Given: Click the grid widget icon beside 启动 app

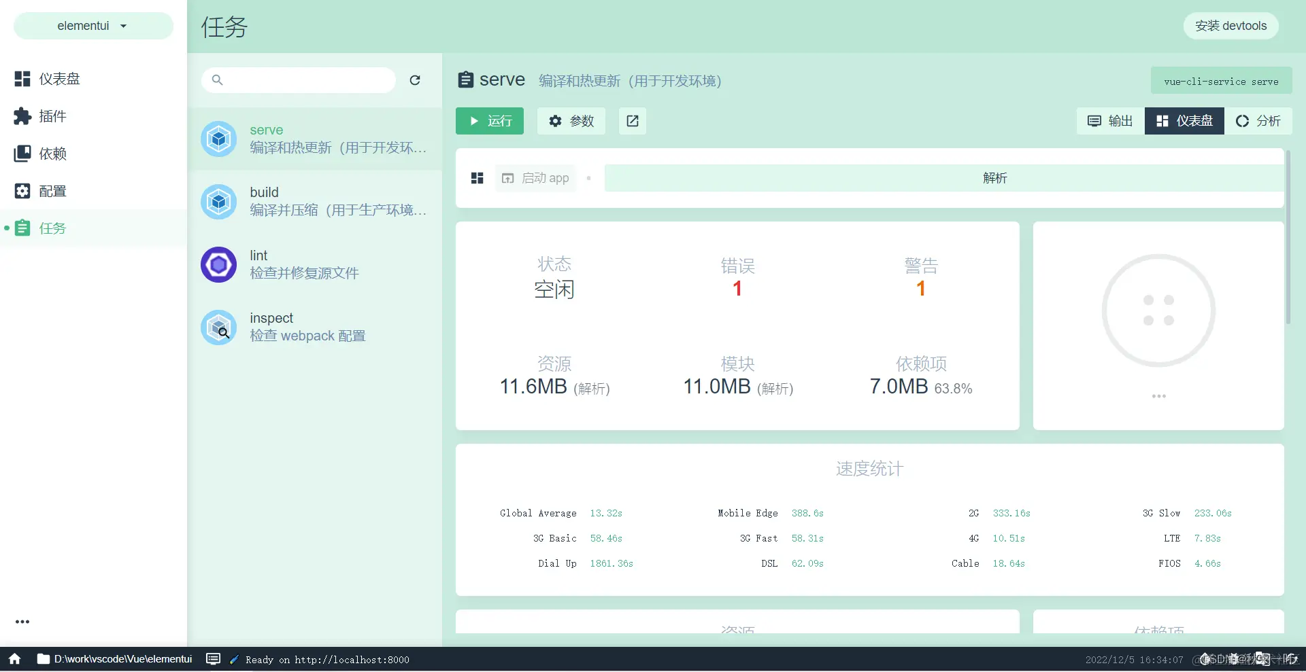Looking at the screenshot, I should pyautogui.click(x=478, y=178).
